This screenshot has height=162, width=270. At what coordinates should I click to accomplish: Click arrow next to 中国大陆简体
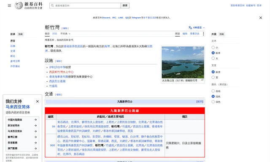pos(35,120)
